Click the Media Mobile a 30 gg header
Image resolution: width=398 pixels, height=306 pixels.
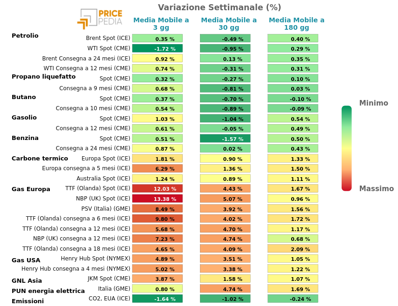pyautogui.click(x=229, y=24)
